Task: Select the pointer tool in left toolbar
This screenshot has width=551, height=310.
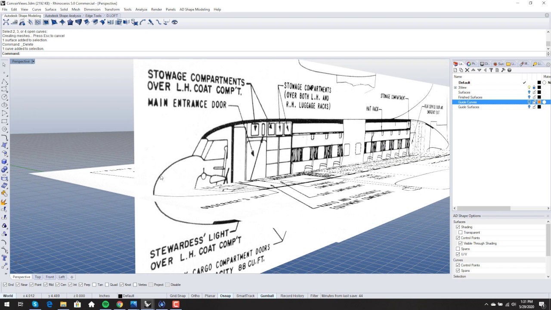Action: coord(4,65)
